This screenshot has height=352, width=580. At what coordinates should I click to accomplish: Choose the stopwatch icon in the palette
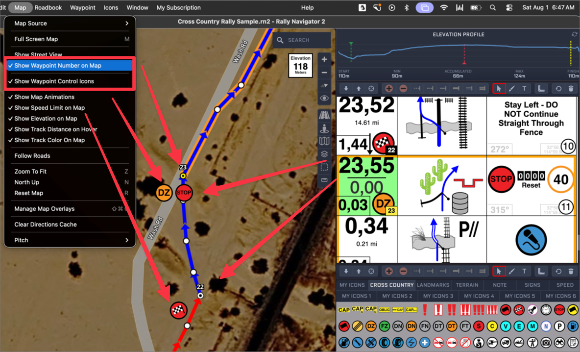tap(546, 309)
